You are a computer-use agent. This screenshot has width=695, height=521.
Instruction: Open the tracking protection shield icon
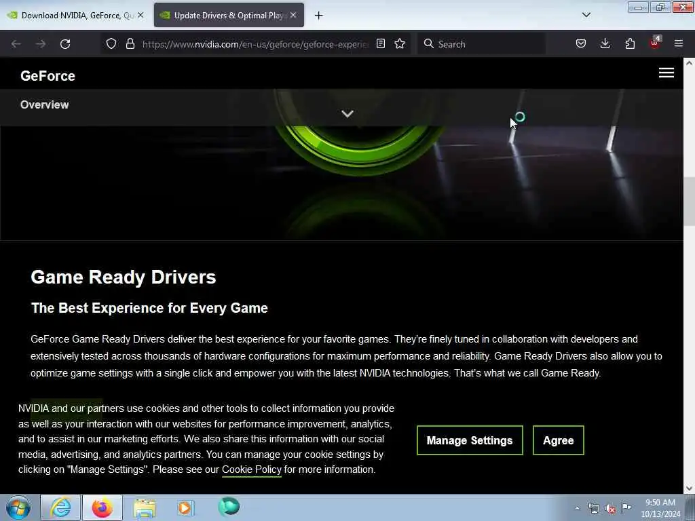click(111, 43)
